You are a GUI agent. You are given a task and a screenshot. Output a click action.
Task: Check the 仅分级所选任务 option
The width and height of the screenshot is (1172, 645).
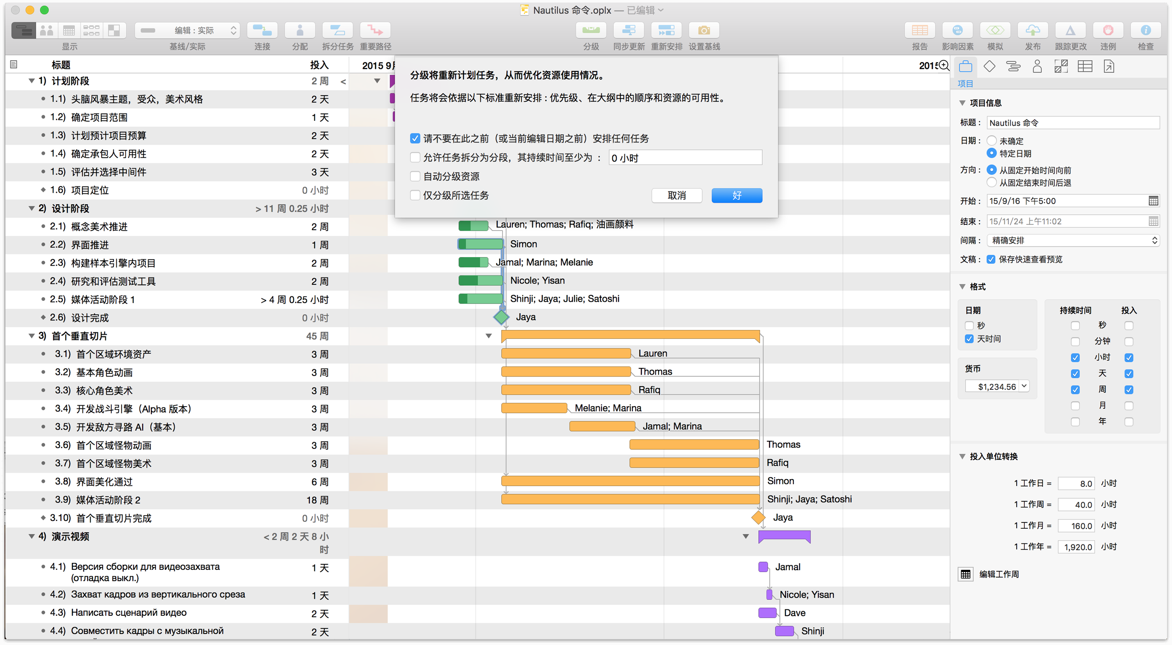click(415, 196)
